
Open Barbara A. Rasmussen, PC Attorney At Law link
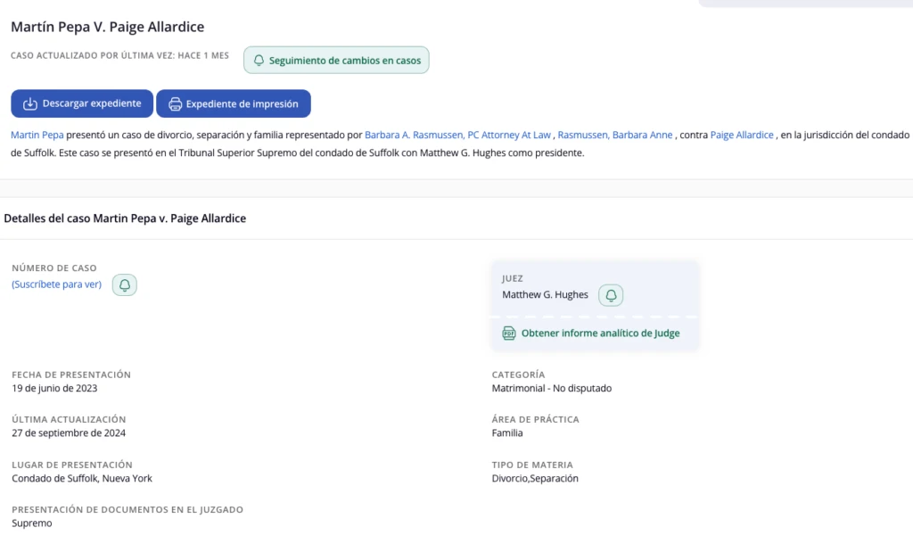click(x=457, y=135)
